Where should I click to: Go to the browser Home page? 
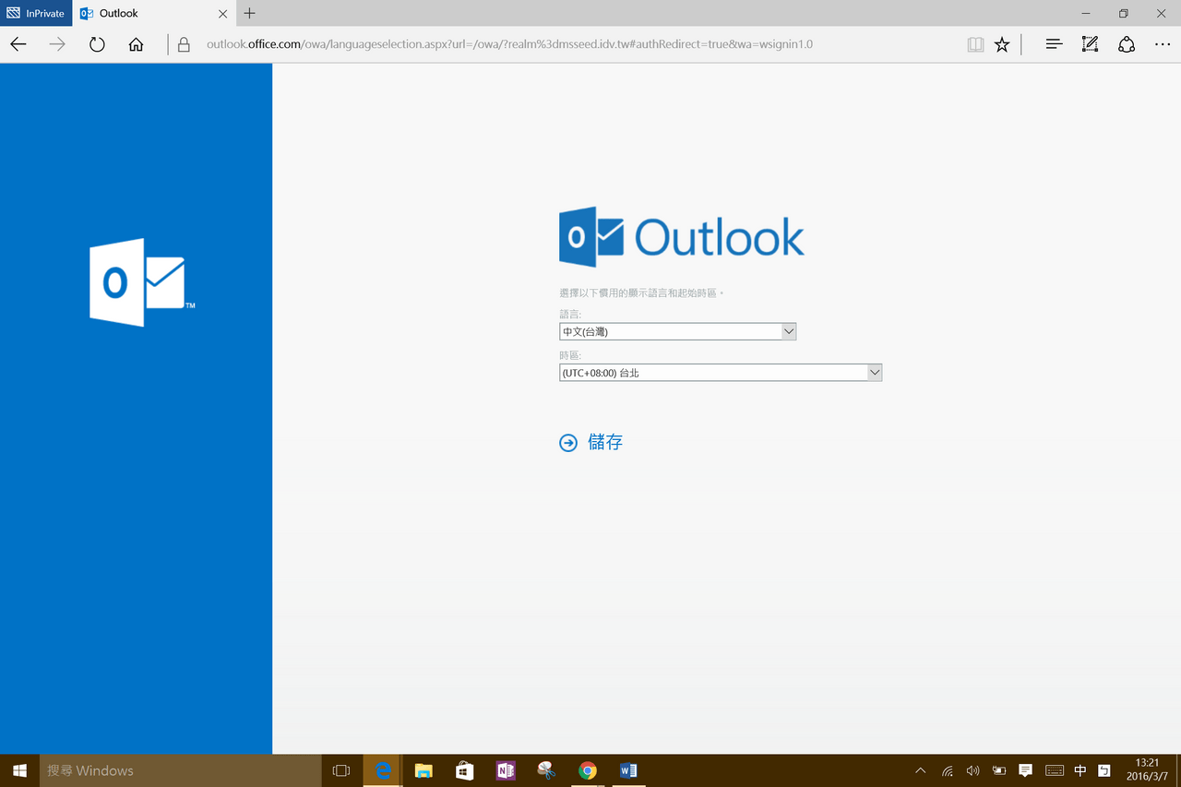(136, 44)
